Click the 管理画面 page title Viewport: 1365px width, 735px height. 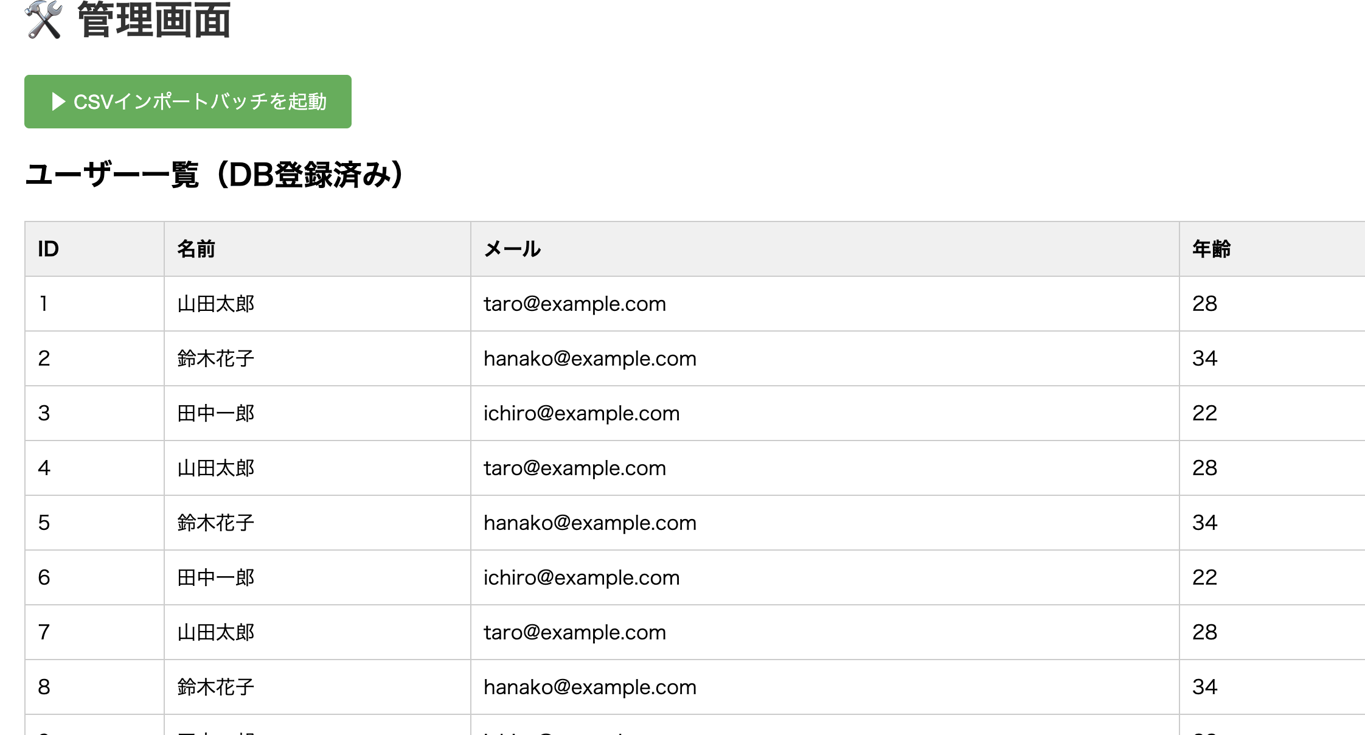[x=154, y=19]
